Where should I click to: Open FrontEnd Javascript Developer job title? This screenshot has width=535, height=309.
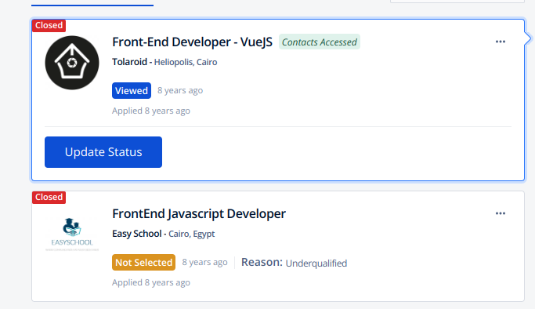coord(199,214)
